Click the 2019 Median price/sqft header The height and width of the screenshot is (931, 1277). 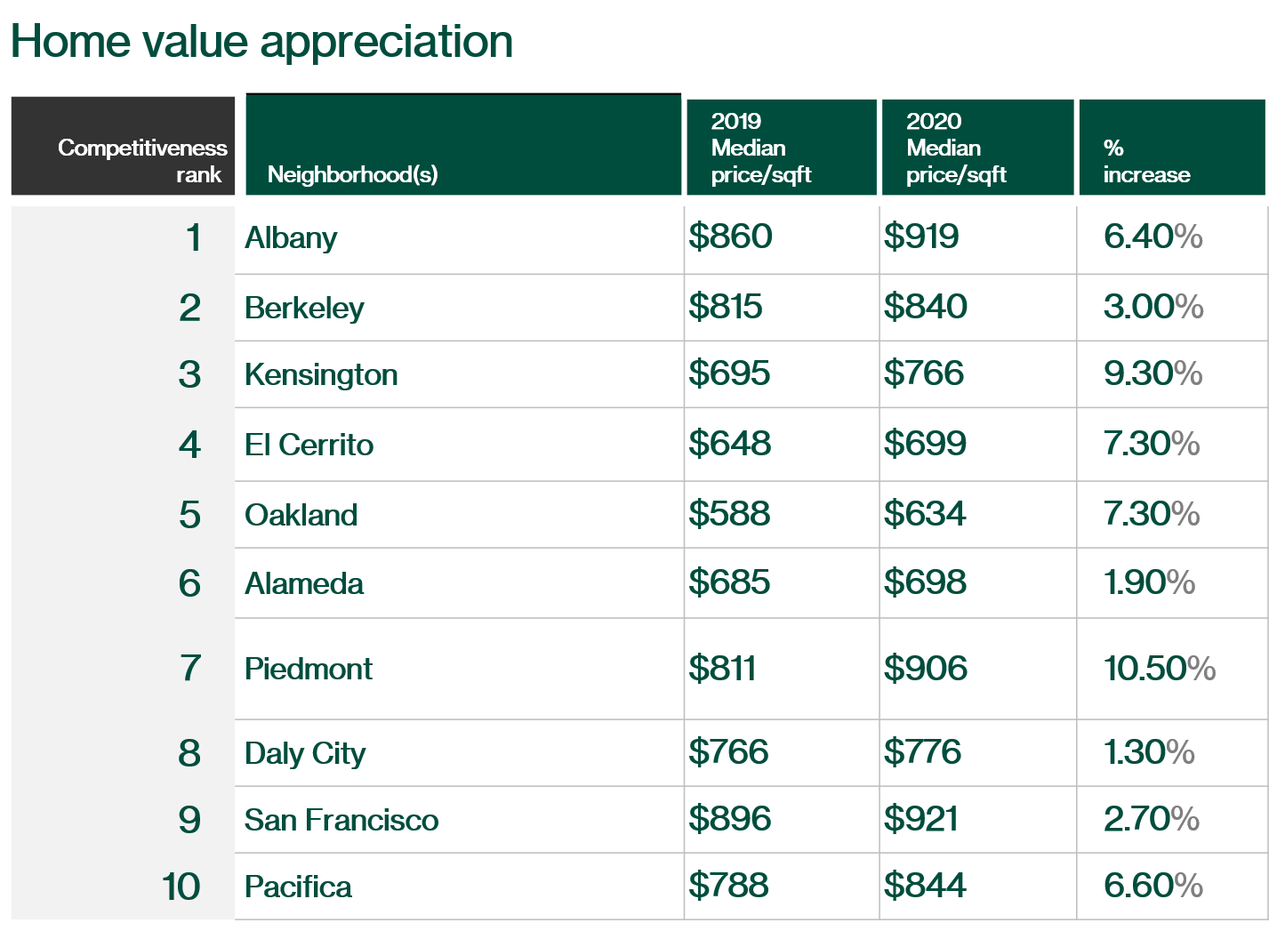(782, 147)
